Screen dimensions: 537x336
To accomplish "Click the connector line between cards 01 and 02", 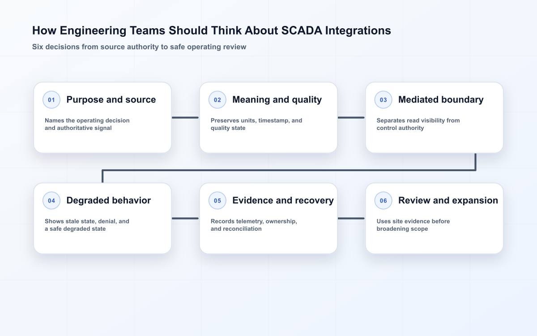I will pyautogui.click(x=185, y=118).
